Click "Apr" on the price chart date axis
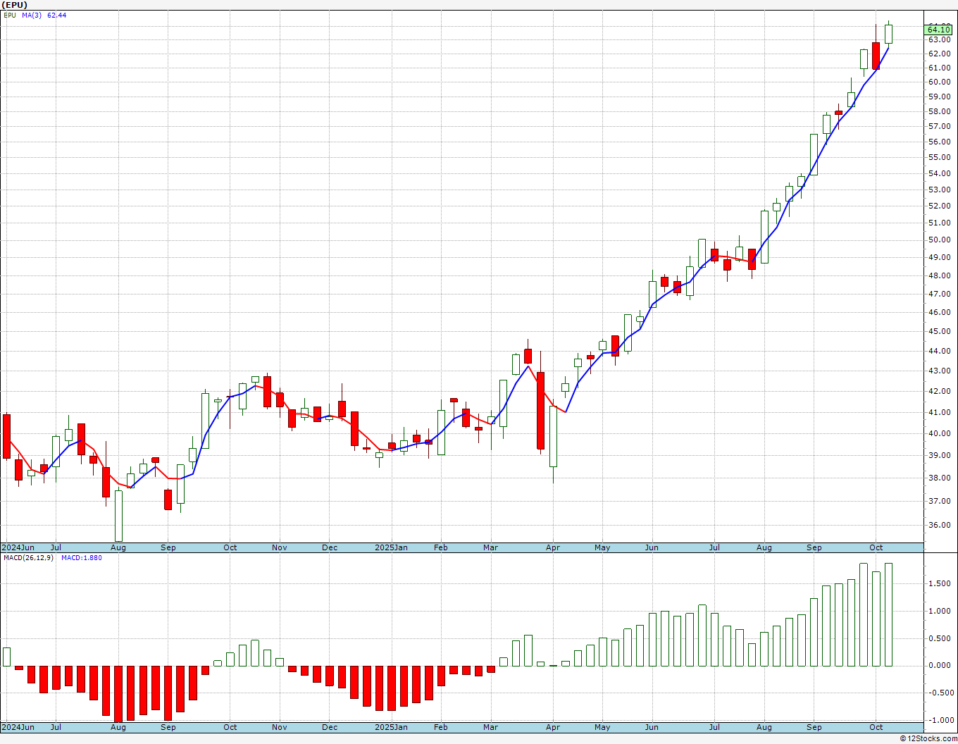Viewport: 958px width, 744px height. (553, 547)
